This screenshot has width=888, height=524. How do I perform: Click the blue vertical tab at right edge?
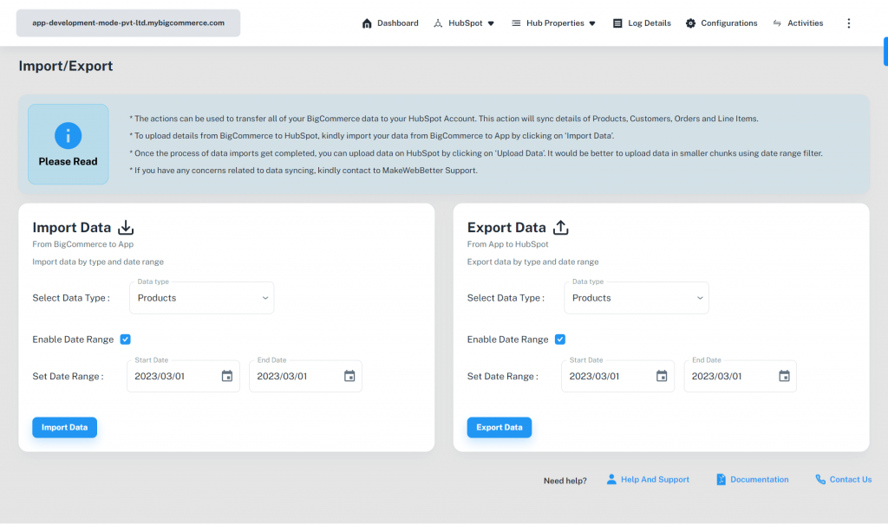pyautogui.click(x=885, y=51)
